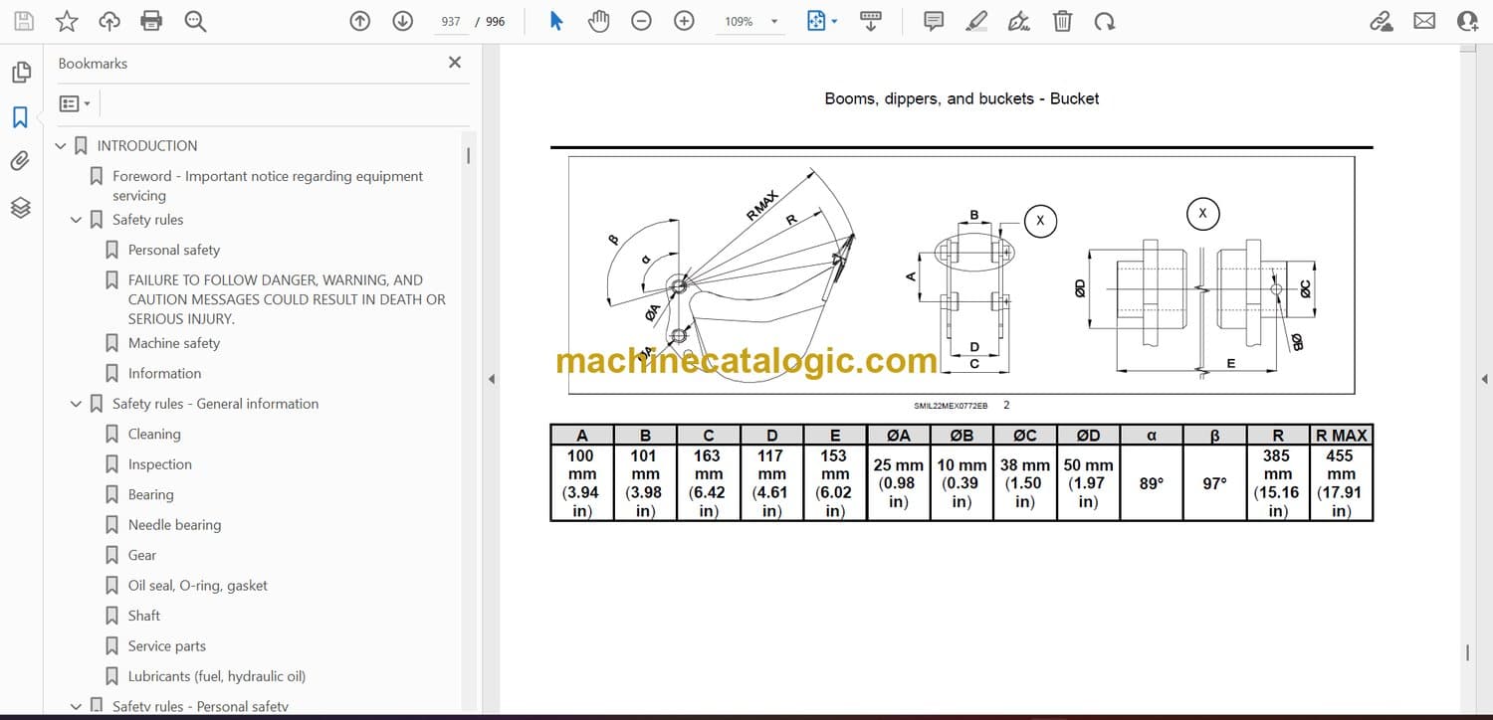Delete the page with the trash icon
1493x720 pixels.
pyautogui.click(x=1062, y=21)
